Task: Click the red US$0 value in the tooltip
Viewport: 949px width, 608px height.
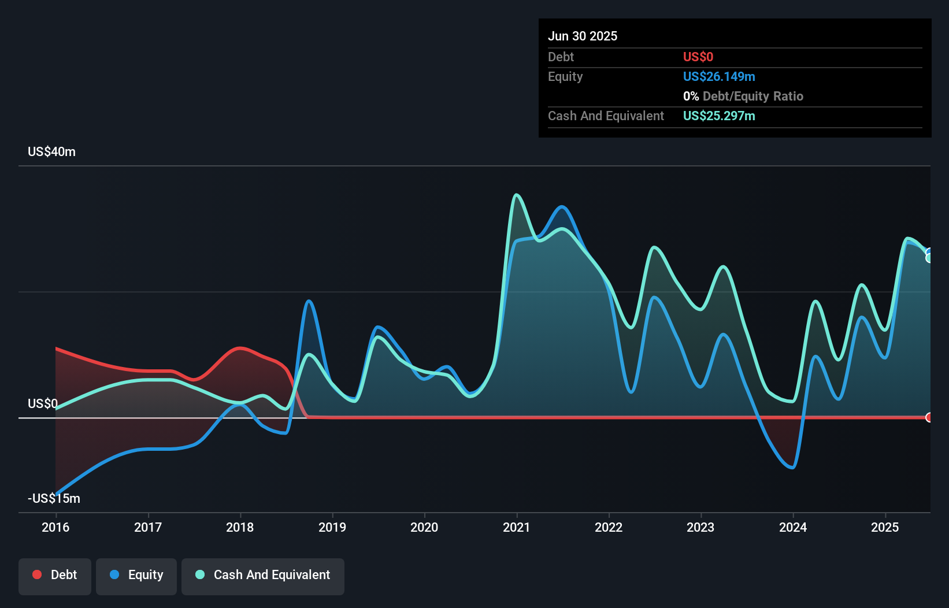Action: [x=698, y=57]
